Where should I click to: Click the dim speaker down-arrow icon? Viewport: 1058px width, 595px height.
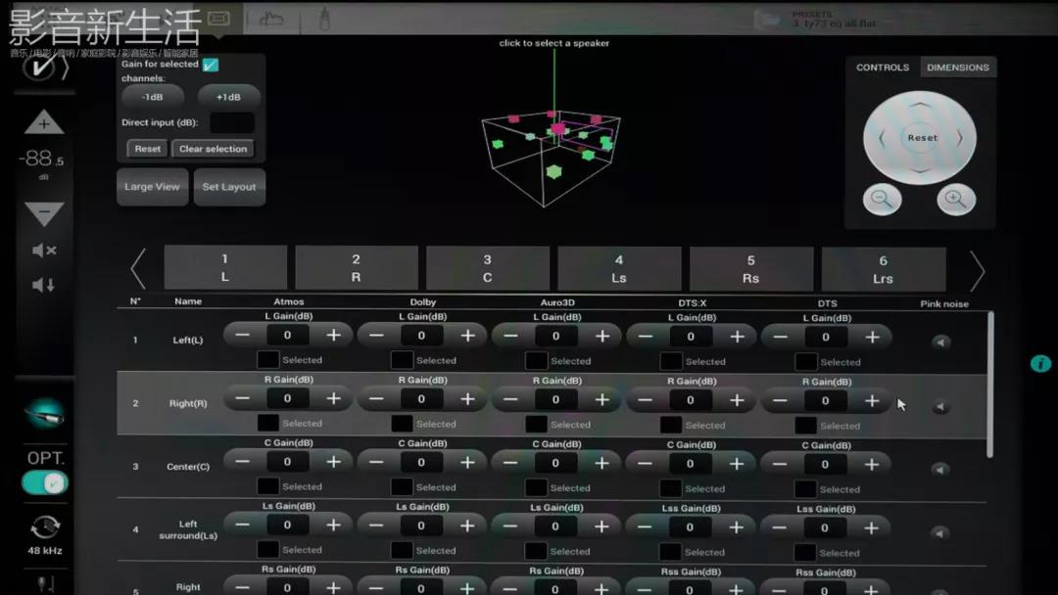[x=44, y=285]
